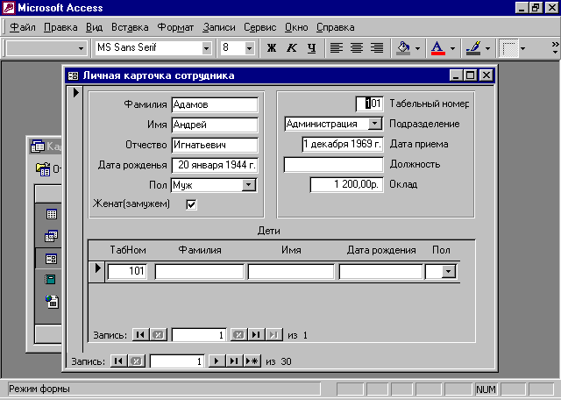
Task: Select Tables icon in database window
Action: pos(51,214)
